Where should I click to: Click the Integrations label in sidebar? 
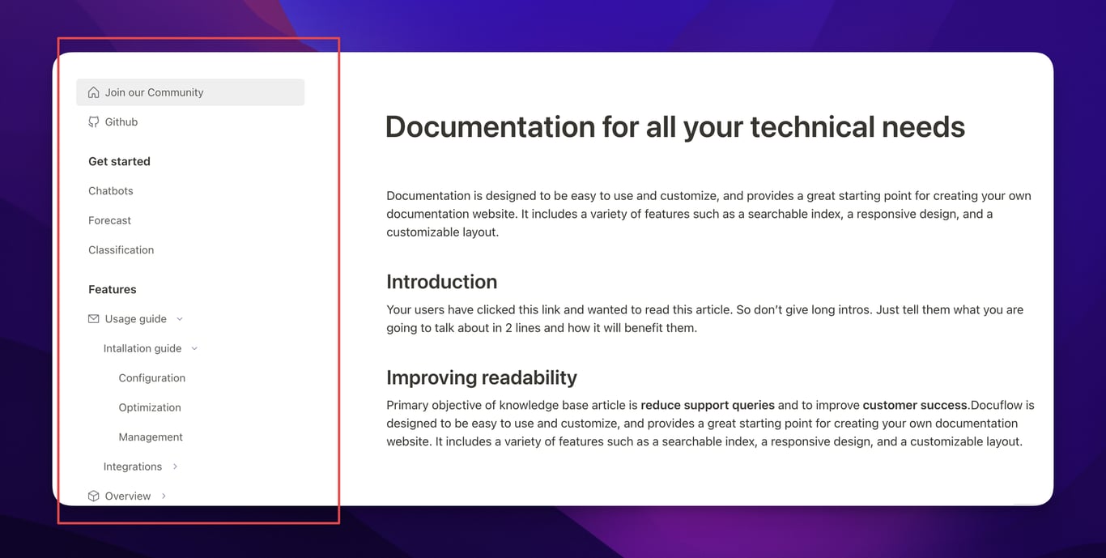click(x=133, y=467)
